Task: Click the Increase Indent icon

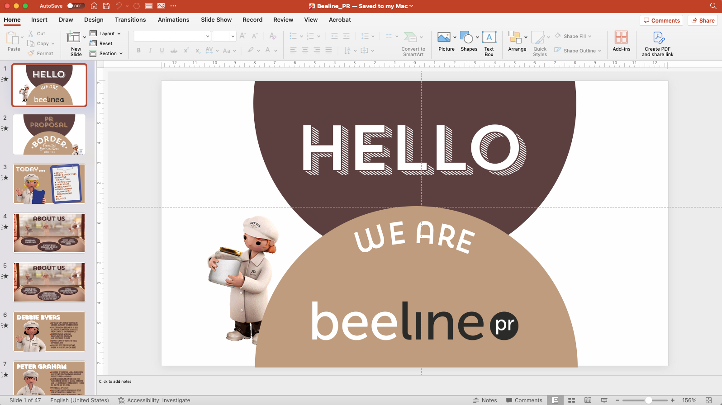Action: pyautogui.click(x=346, y=36)
